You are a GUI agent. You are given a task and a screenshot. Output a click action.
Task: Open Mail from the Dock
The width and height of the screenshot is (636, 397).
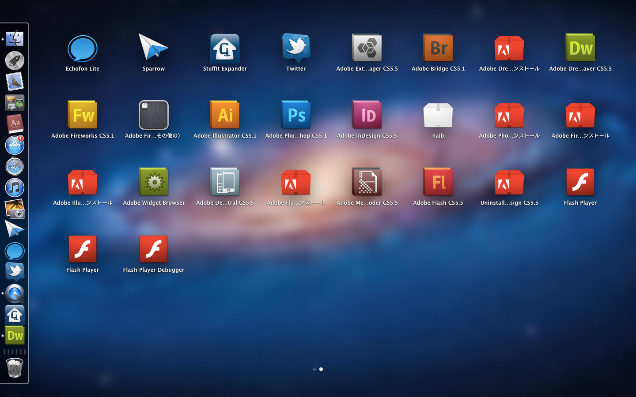(15, 82)
